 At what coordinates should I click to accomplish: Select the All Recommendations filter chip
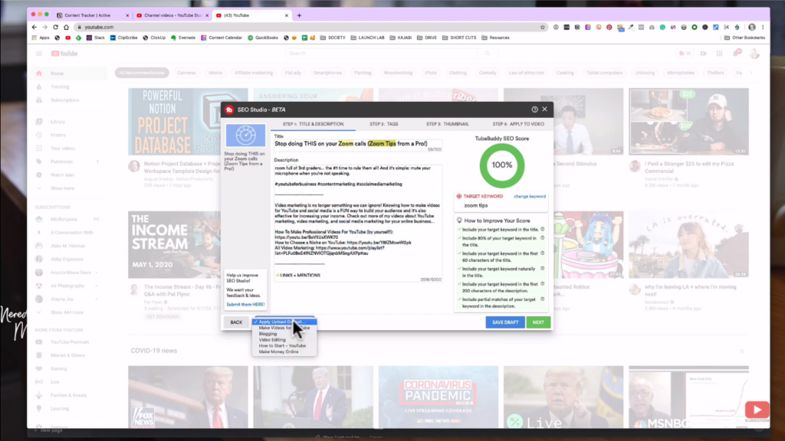(142, 73)
